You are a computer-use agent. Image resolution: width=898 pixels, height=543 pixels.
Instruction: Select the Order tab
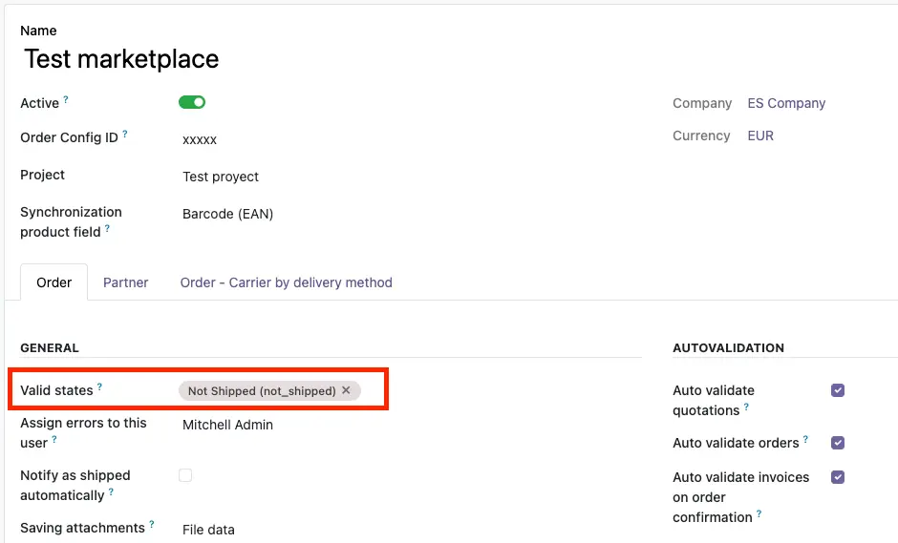[x=53, y=282]
